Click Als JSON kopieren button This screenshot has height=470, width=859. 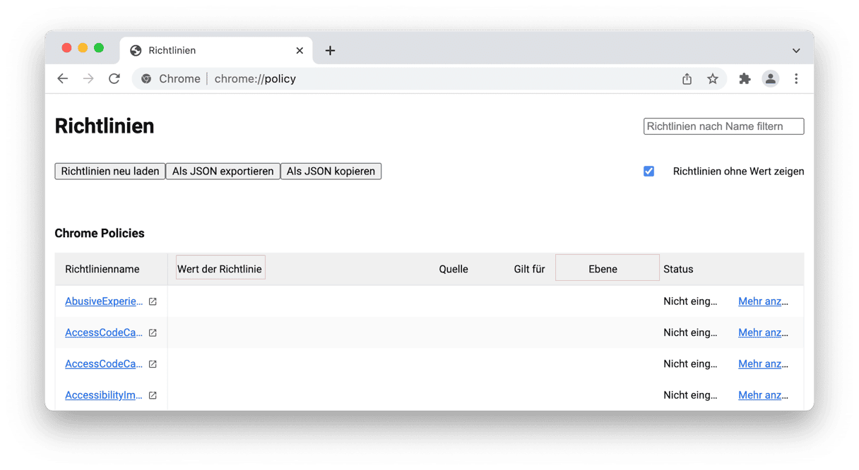coord(331,171)
